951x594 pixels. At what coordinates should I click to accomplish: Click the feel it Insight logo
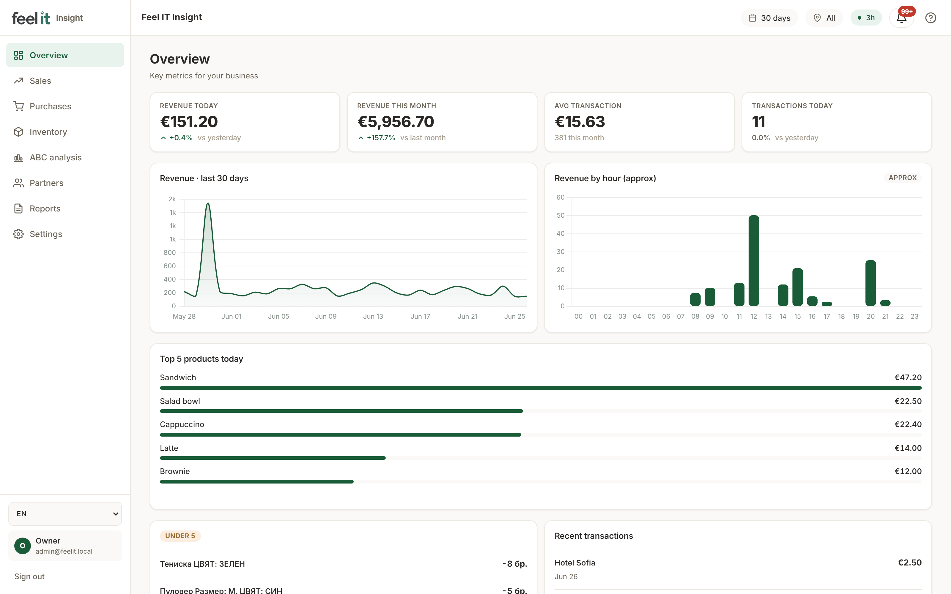coord(47,18)
